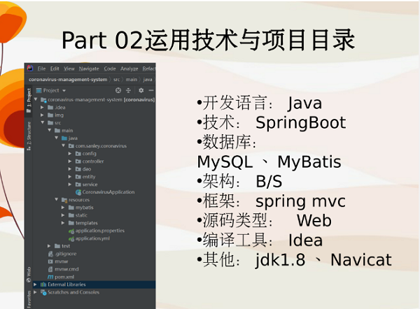Toggle the Web tool window tab
Image resolution: width=420 pixels, height=309 pixels.
(x=29, y=271)
